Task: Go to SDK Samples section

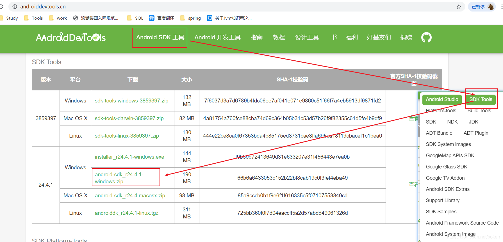Action: point(441,212)
